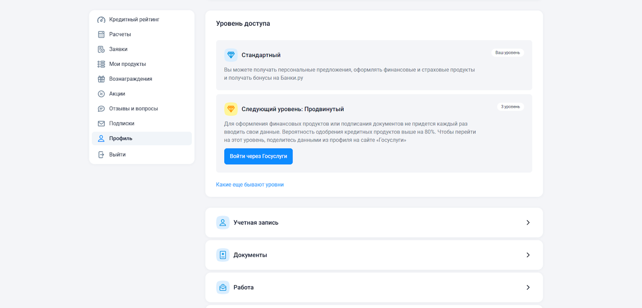Expand the Документы row chevron
Screen dimensions: 642x308
coord(528,255)
